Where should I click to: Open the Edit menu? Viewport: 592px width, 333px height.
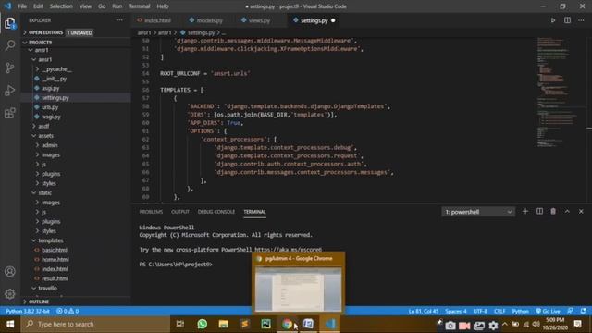(x=38, y=6)
